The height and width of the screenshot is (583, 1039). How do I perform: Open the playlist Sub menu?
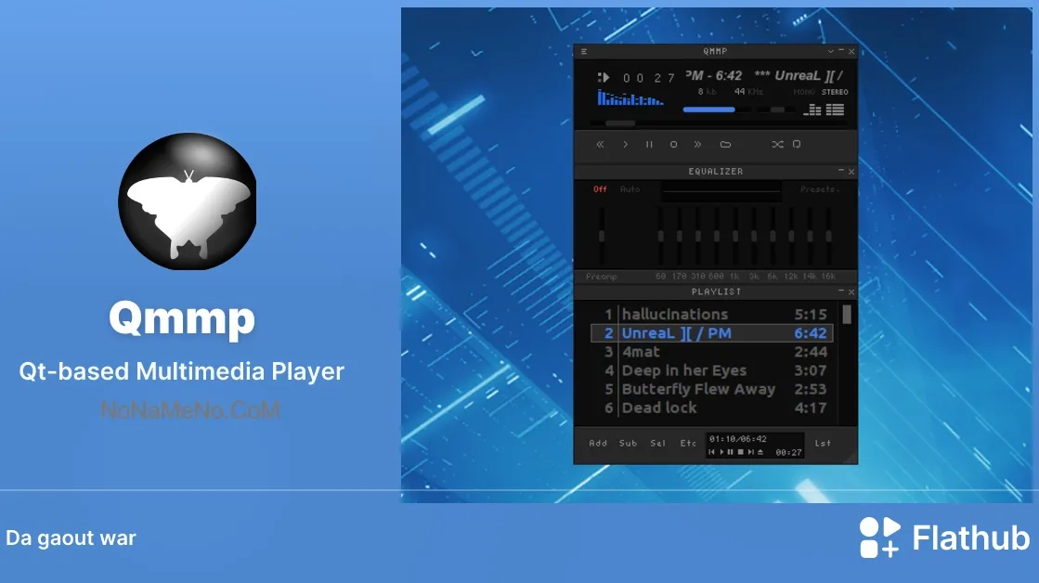(628, 444)
